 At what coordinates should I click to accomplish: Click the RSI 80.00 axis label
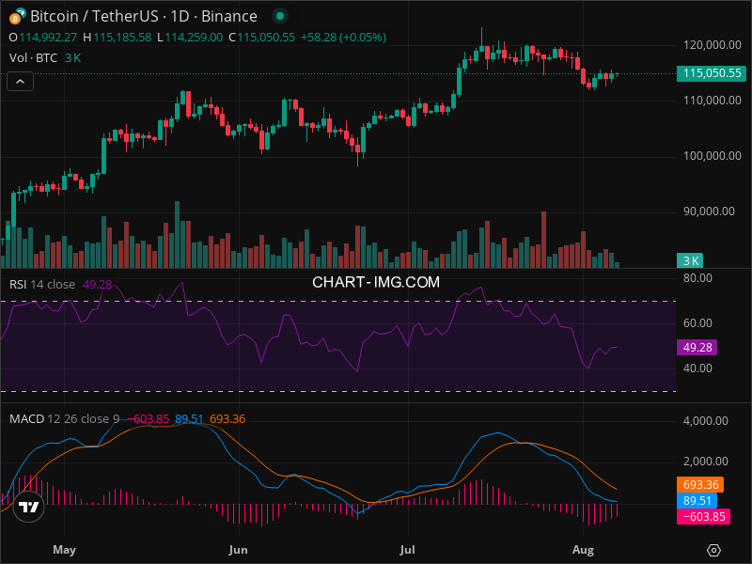pos(697,278)
